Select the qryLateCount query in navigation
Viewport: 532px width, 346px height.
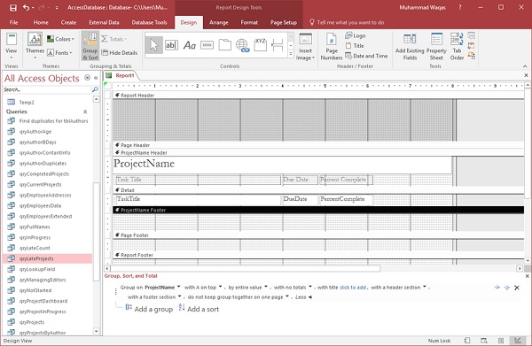coord(35,248)
